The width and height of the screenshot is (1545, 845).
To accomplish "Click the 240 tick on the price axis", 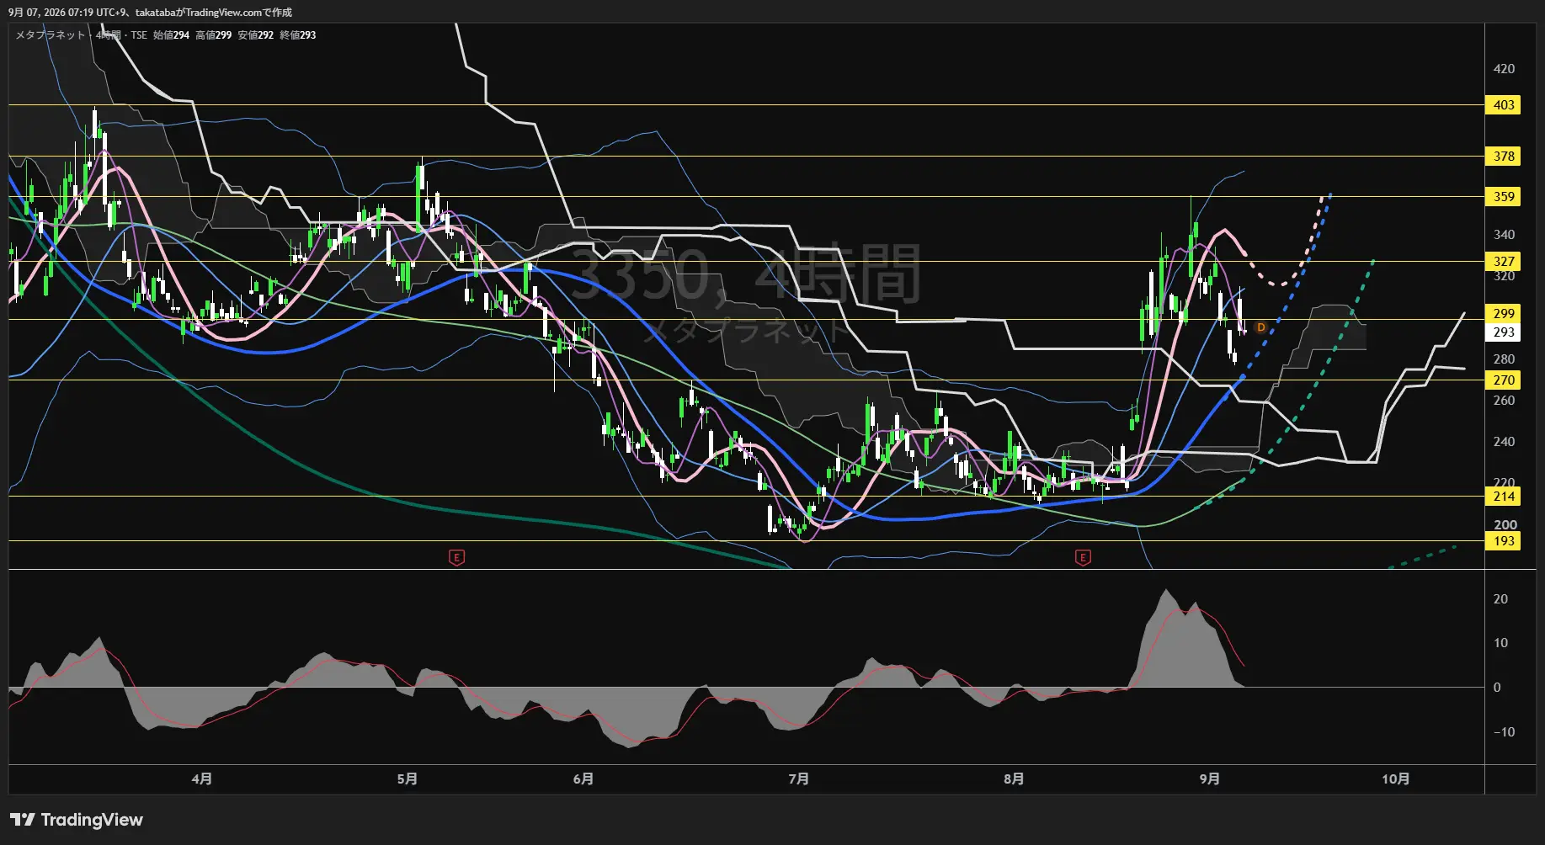I will tap(1504, 442).
